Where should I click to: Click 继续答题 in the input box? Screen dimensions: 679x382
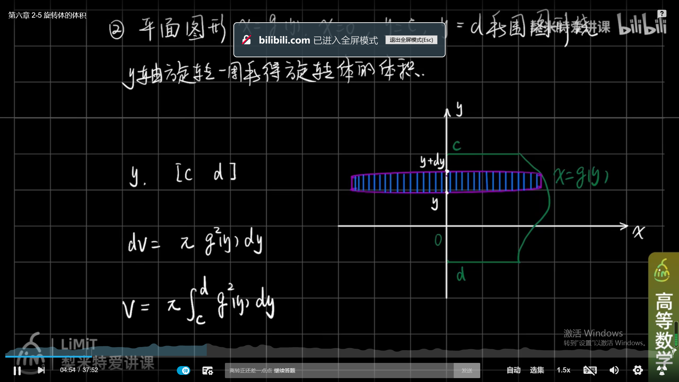284,370
